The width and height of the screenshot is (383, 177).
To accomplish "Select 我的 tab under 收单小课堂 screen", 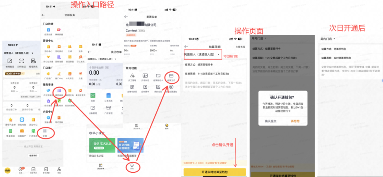I will pyautogui.click(x=132, y=166).
